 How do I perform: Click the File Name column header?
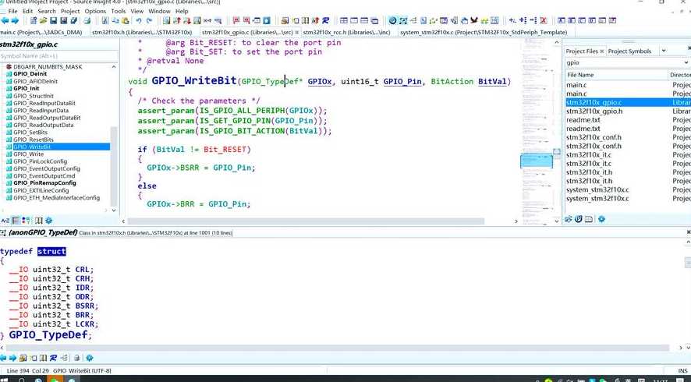coord(617,75)
